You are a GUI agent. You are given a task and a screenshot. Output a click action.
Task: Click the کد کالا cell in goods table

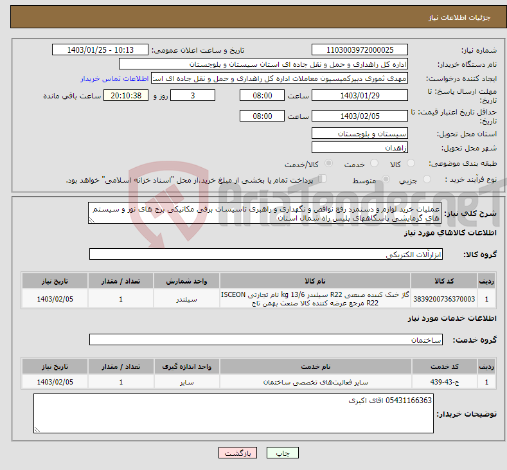(443, 299)
